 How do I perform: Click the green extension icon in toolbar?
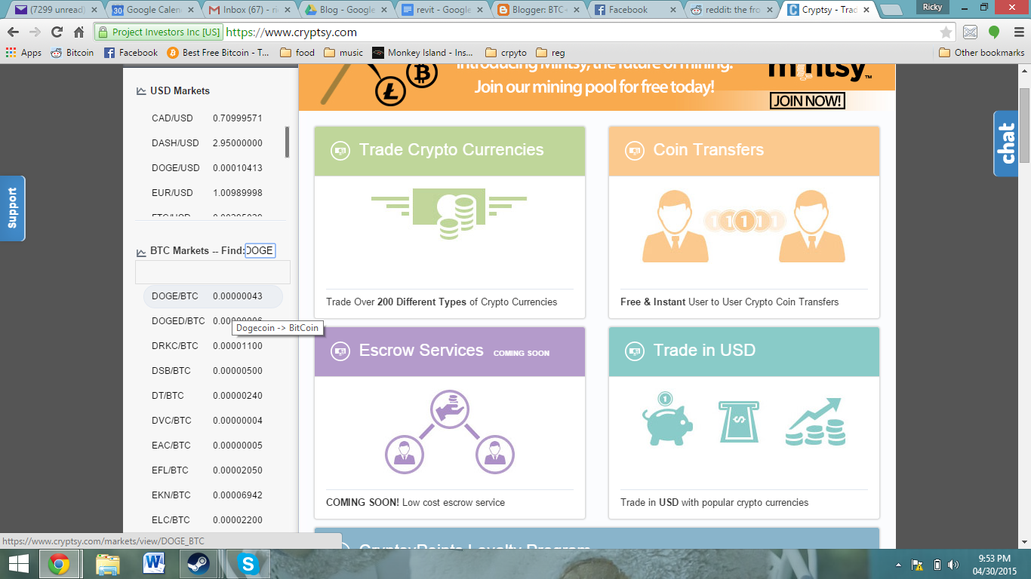(x=994, y=32)
